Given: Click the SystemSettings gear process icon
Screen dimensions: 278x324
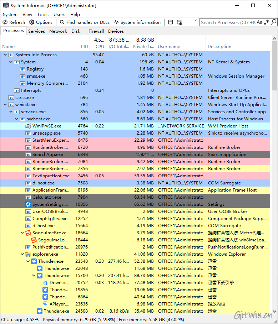Looking at the screenshot, I should pos(28,204).
